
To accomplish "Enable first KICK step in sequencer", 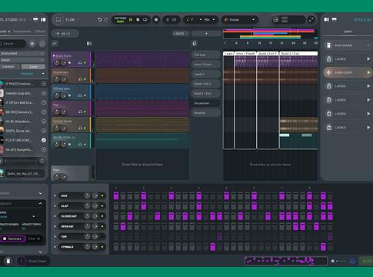I will point(116,195).
